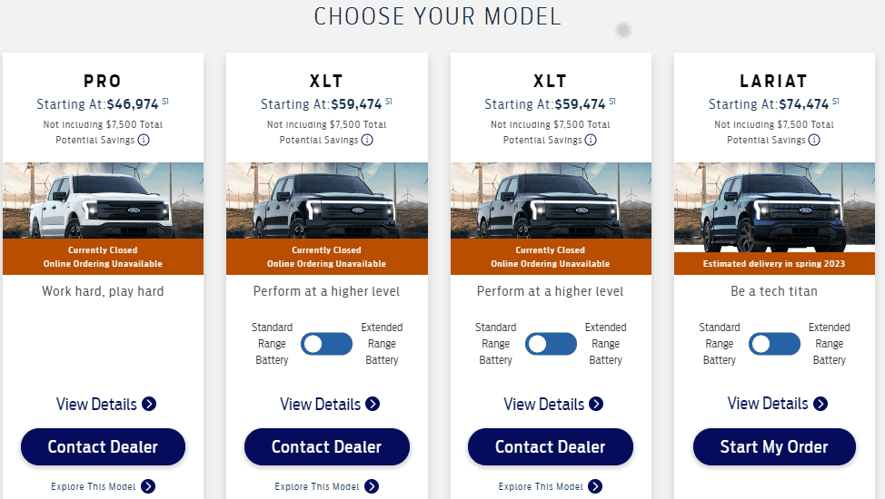Screen dimensions: 885x499
Task: Open the LARIAT Potential Savings info icon
Action: [x=814, y=140]
